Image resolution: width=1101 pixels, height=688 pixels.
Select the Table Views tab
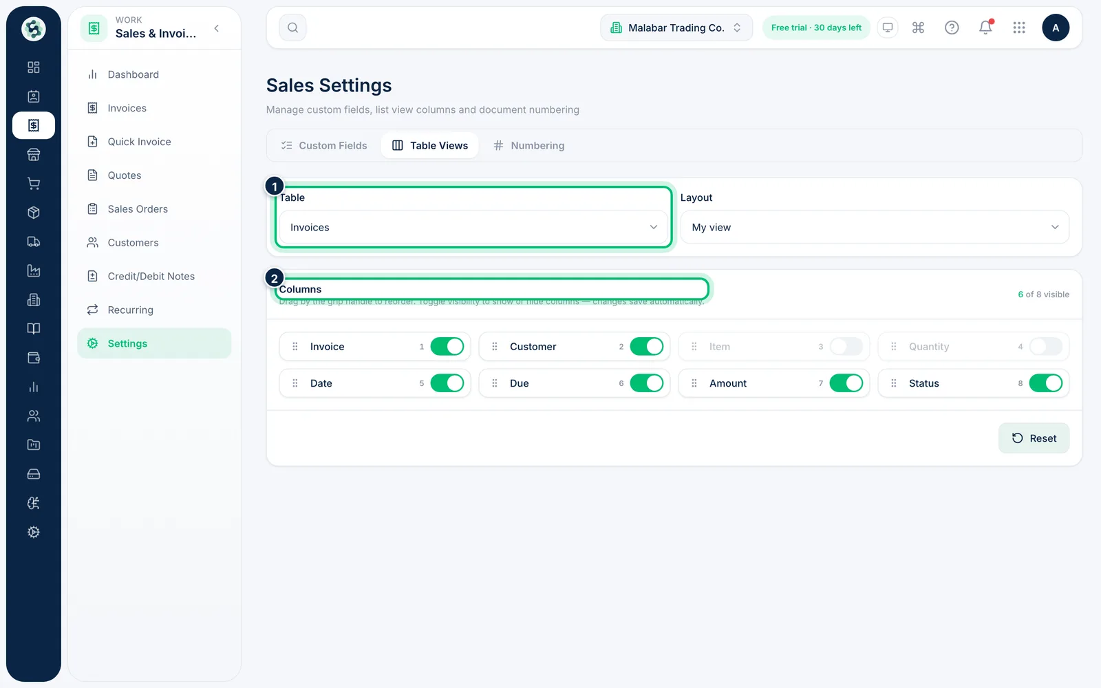point(430,145)
